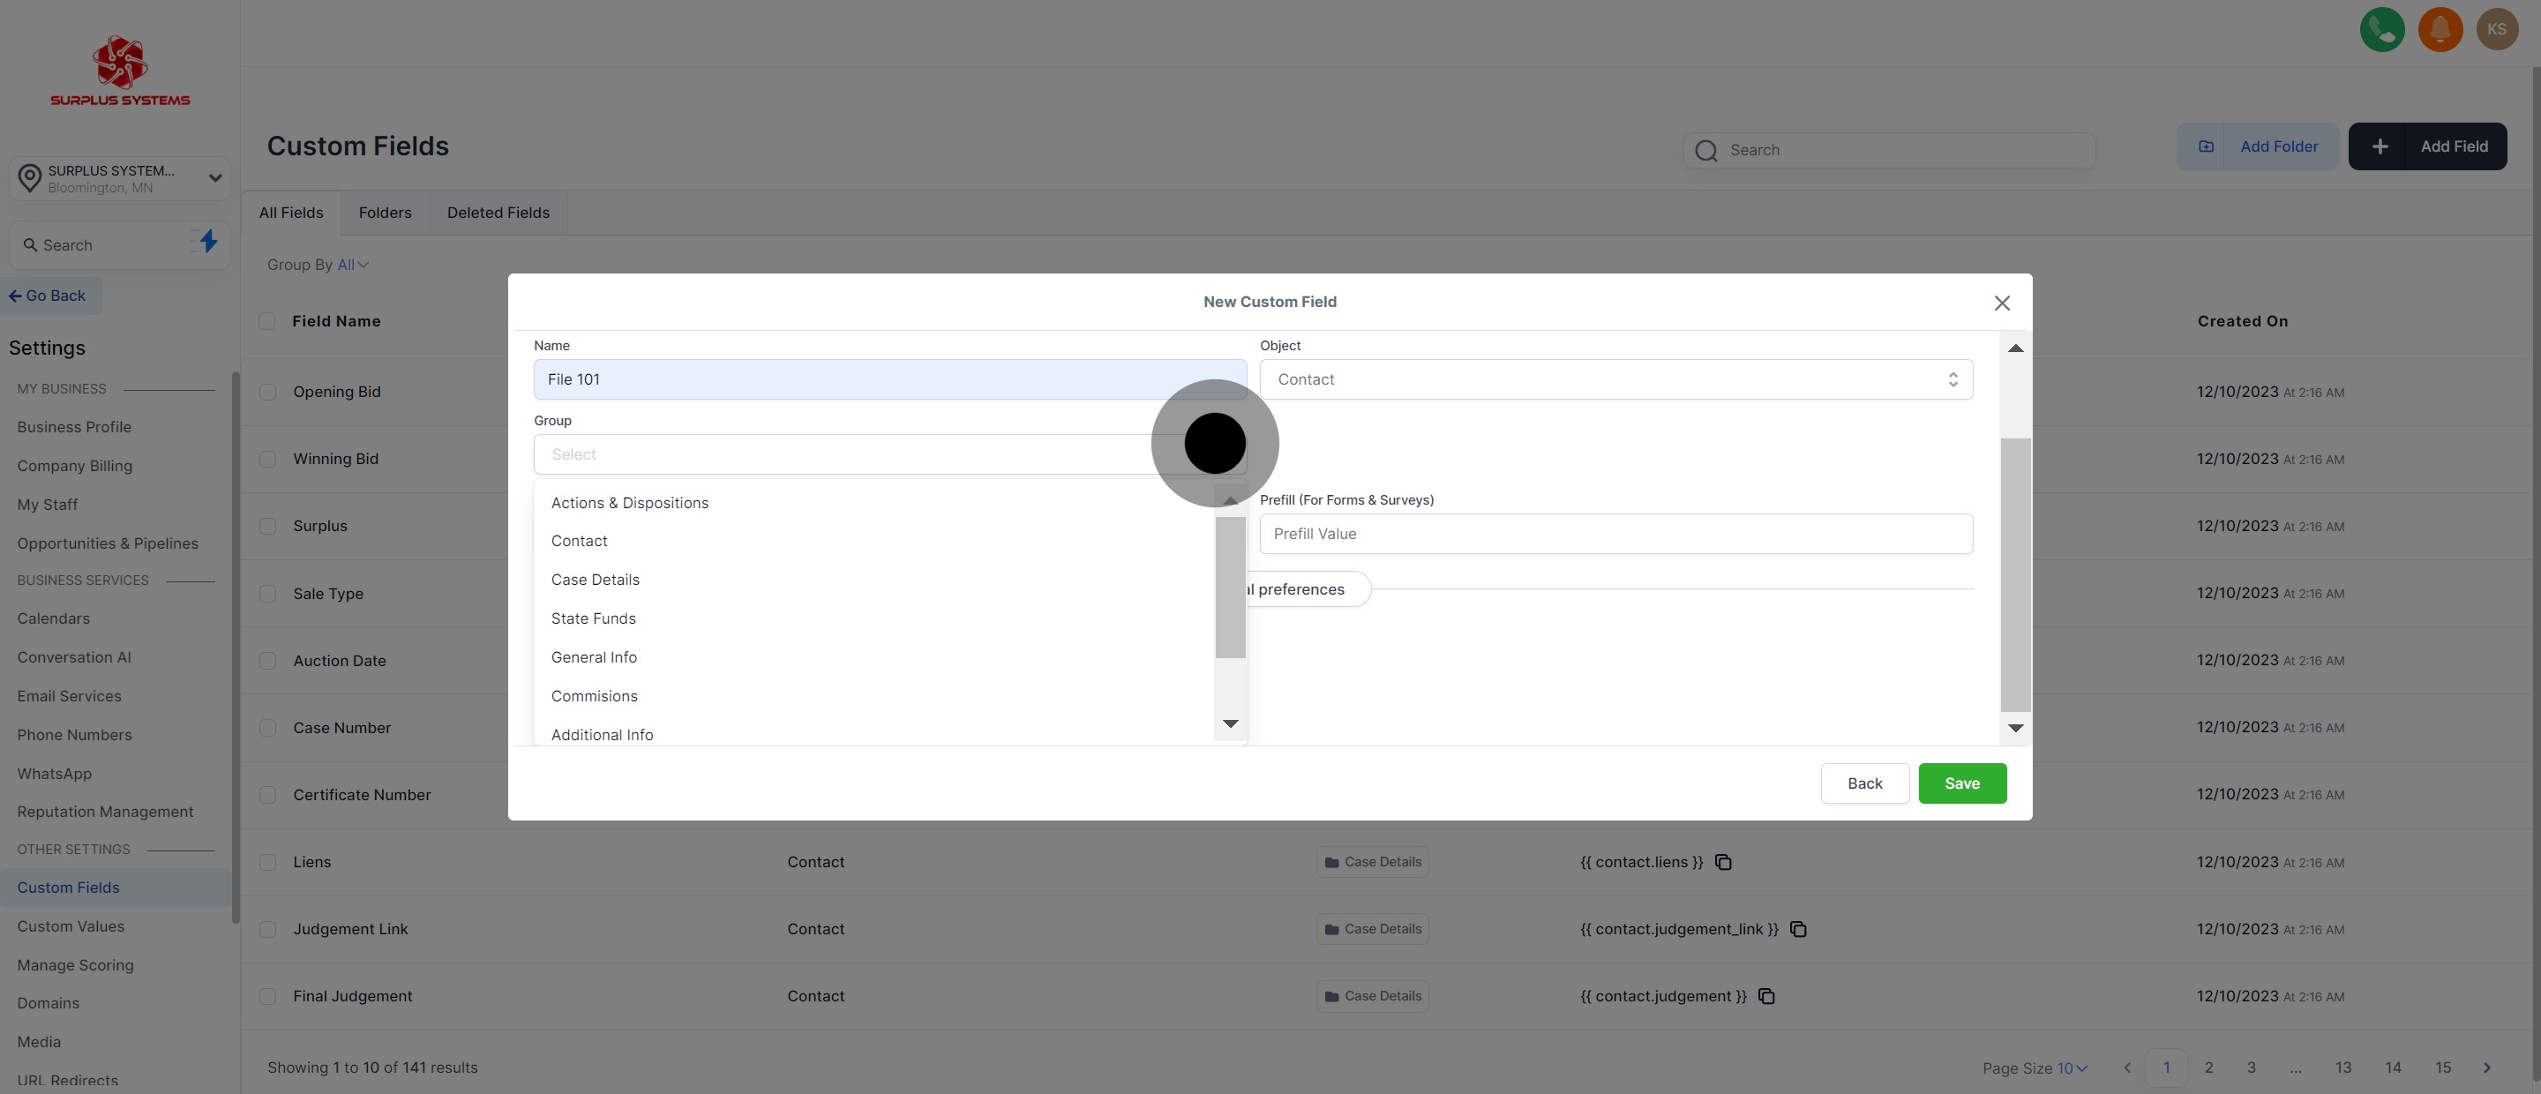Choose State Funds from group list
The image size is (2541, 1094).
pyautogui.click(x=593, y=618)
